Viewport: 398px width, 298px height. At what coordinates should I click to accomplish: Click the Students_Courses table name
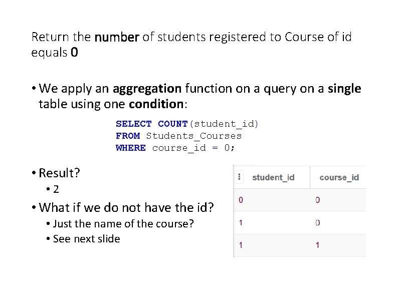tap(194, 136)
